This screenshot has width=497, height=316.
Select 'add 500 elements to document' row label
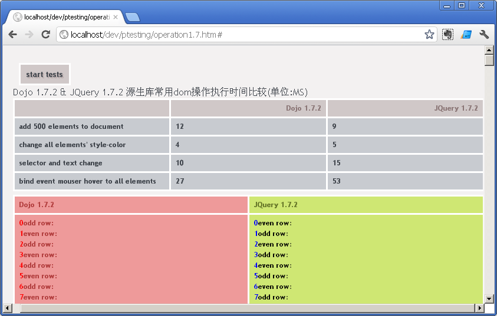point(71,127)
